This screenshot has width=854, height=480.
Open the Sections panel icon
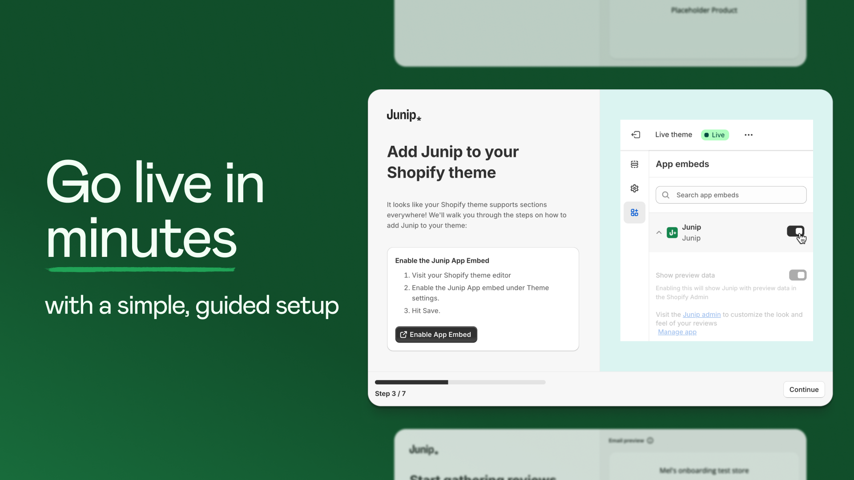click(x=634, y=164)
